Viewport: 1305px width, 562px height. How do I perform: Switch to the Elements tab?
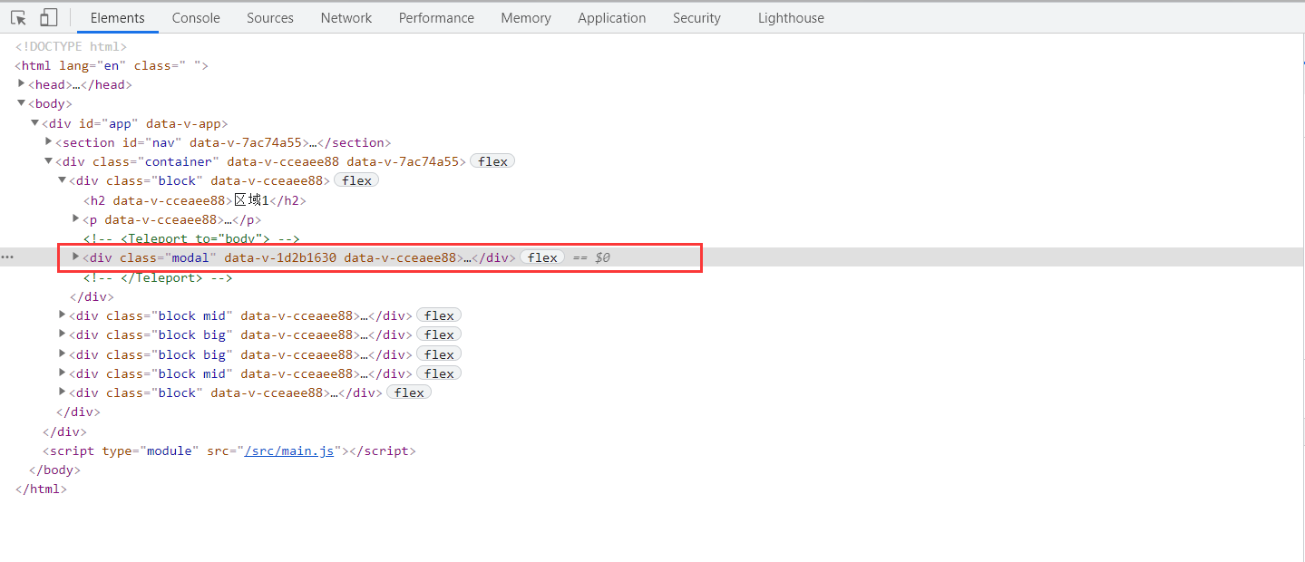click(117, 18)
